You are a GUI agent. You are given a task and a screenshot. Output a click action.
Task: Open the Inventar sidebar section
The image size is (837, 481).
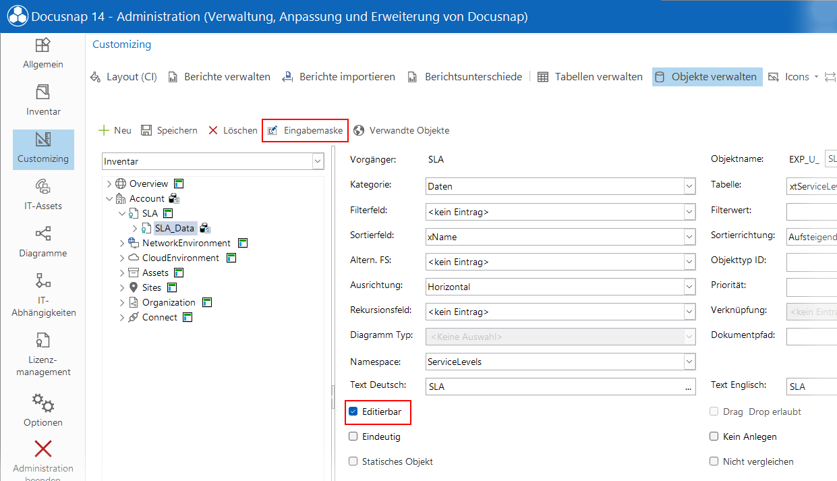[43, 101]
